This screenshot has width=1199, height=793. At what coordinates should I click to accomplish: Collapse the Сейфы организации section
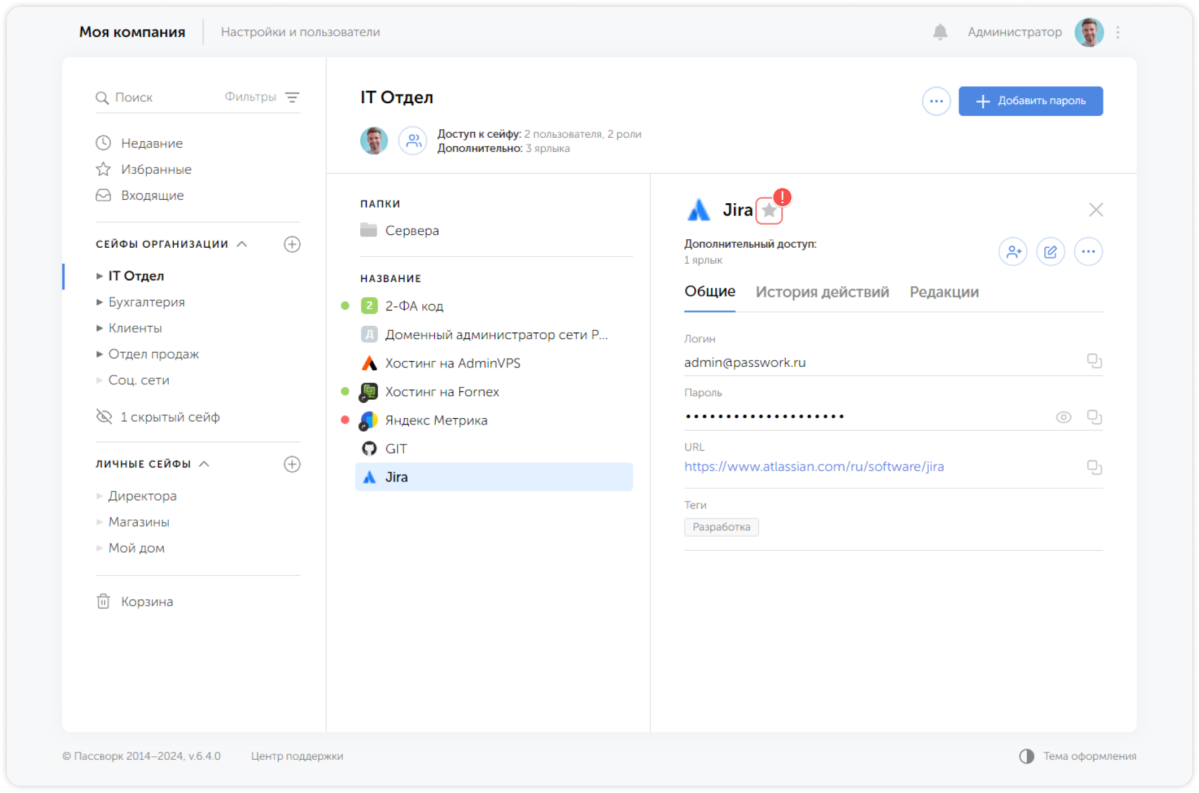pyautogui.click(x=242, y=244)
